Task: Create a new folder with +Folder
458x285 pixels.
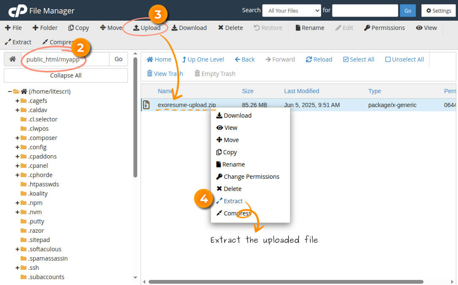Action: point(45,28)
